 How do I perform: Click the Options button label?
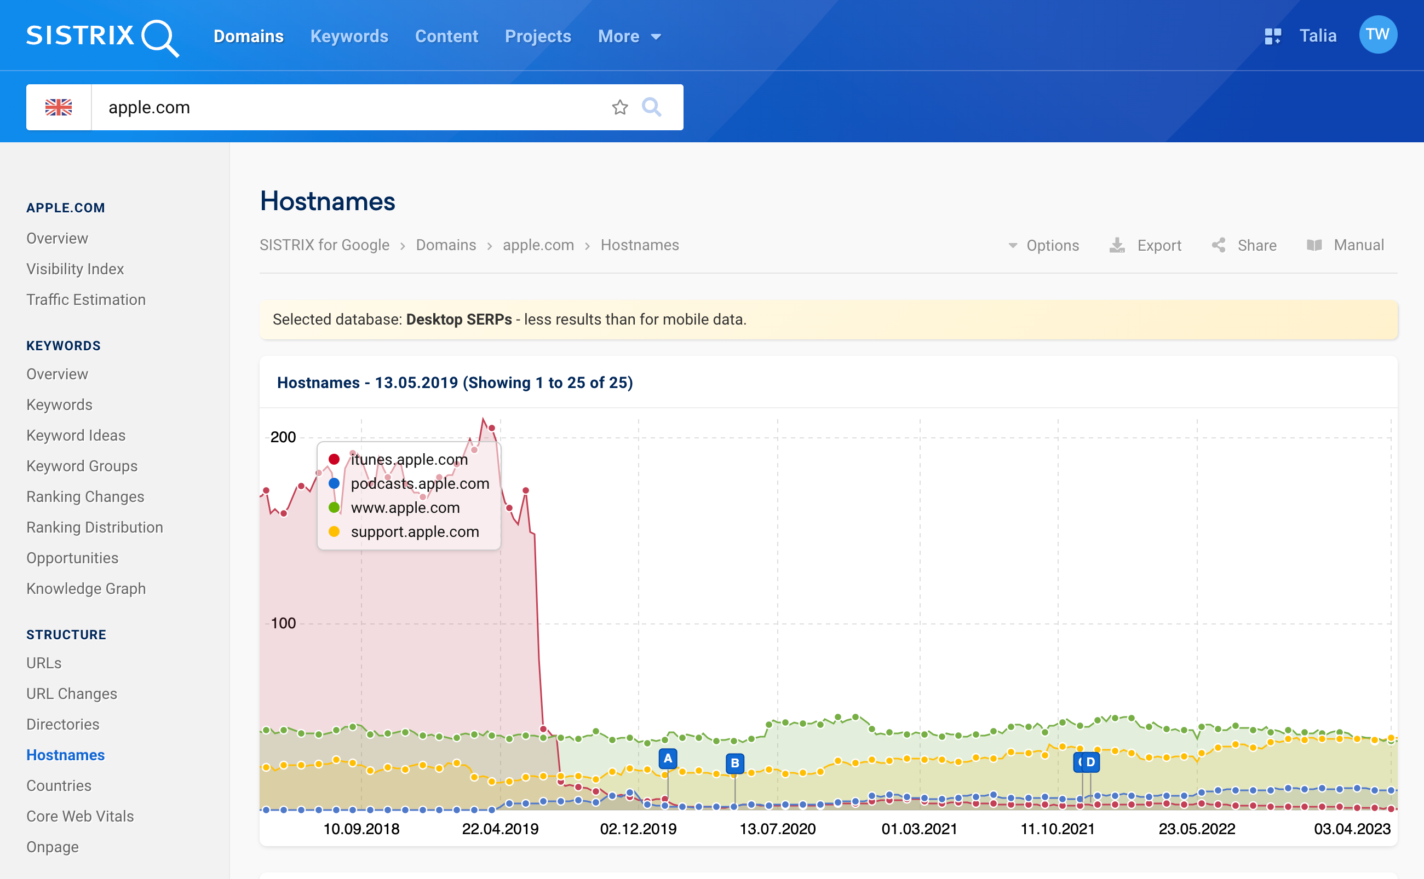coord(1052,245)
